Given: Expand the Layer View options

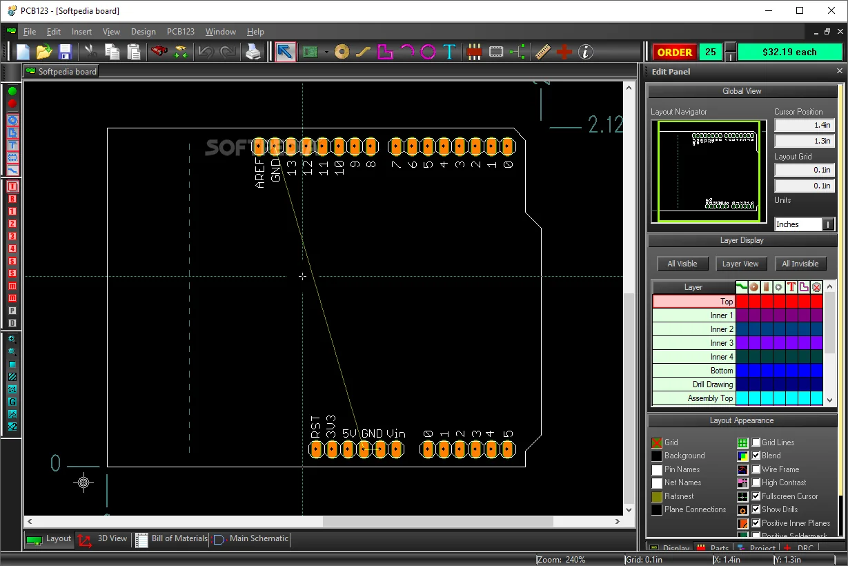Looking at the screenshot, I should coord(741,263).
